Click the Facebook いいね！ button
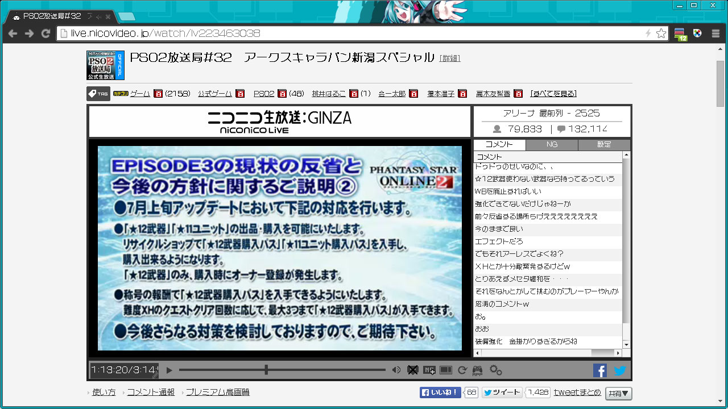The image size is (728, 409). coord(440,393)
